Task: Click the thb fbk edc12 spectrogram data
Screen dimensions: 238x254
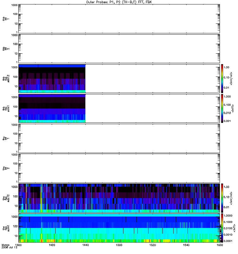Action: pyautogui.click(x=52, y=78)
